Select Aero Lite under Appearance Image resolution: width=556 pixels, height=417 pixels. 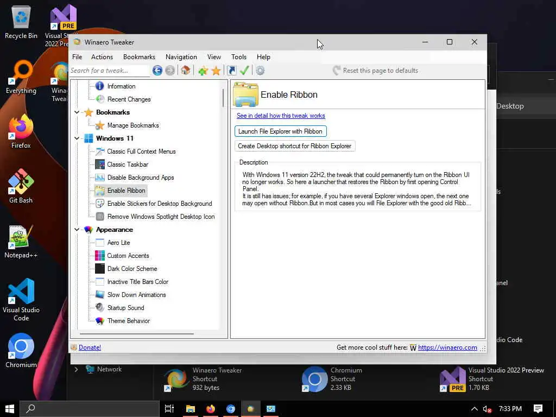pyautogui.click(x=118, y=243)
